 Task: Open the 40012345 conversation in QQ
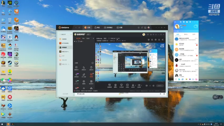[186, 70]
